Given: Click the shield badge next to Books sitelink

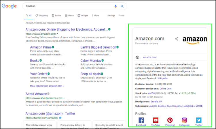Looking at the screenshot, I should coord(41,60).
